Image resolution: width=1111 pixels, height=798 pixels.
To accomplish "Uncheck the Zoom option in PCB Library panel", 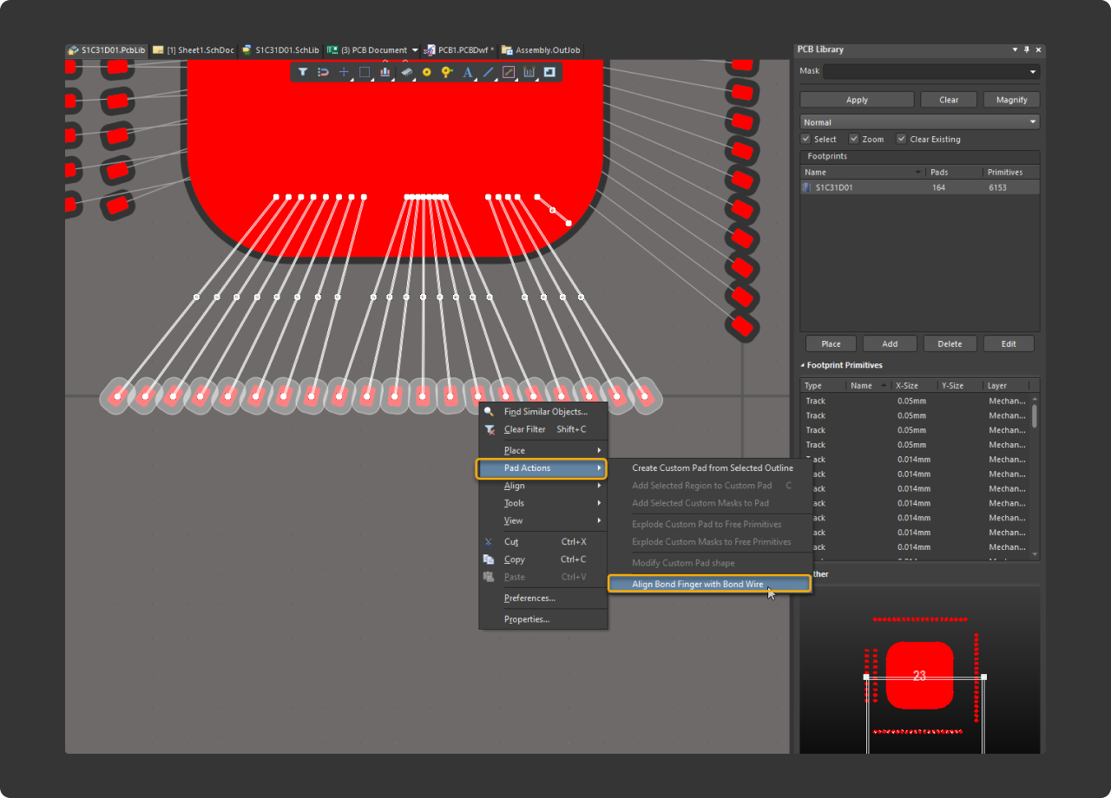I will click(855, 139).
